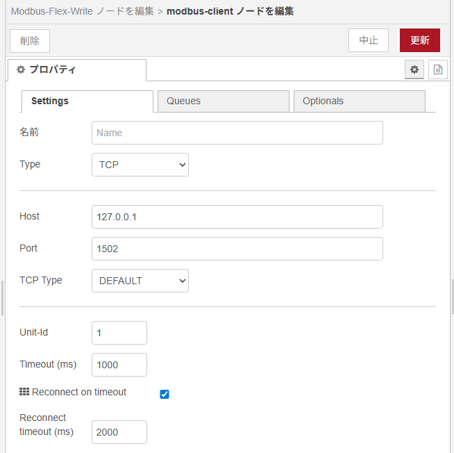
Task: Expand the Type dropdown showing TCP
Action: coord(140,165)
